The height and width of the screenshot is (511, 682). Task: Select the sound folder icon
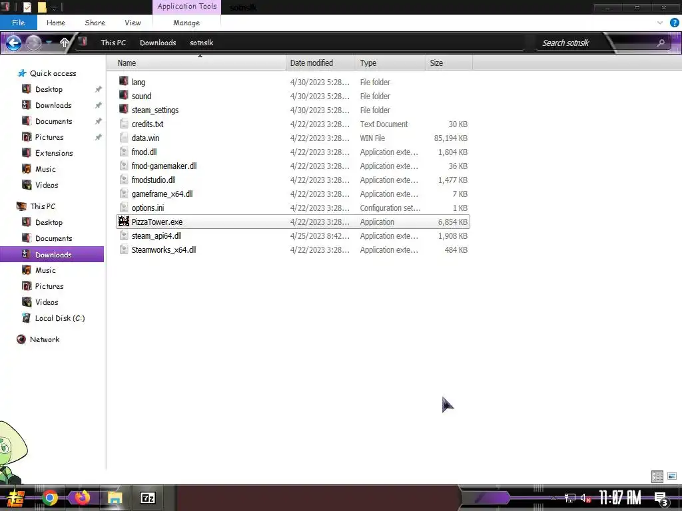tap(123, 95)
